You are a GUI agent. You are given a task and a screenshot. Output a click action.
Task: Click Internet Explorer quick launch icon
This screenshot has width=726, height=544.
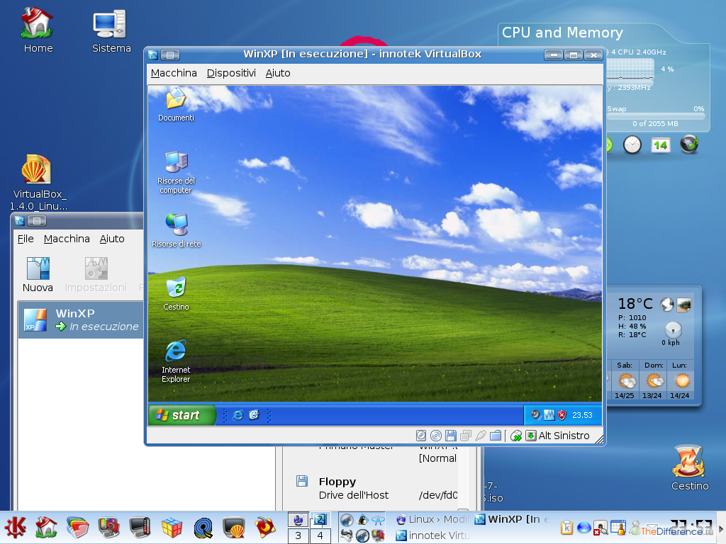pos(238,415)
